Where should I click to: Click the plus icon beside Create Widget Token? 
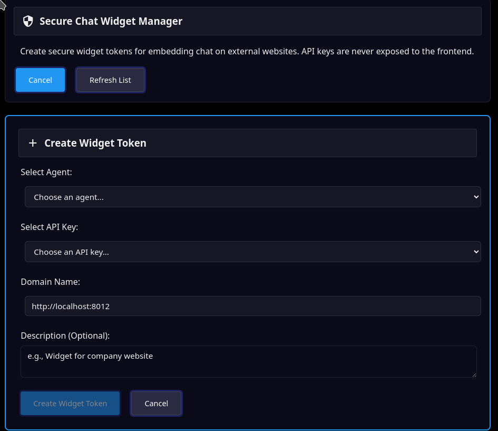pos(33,143)
